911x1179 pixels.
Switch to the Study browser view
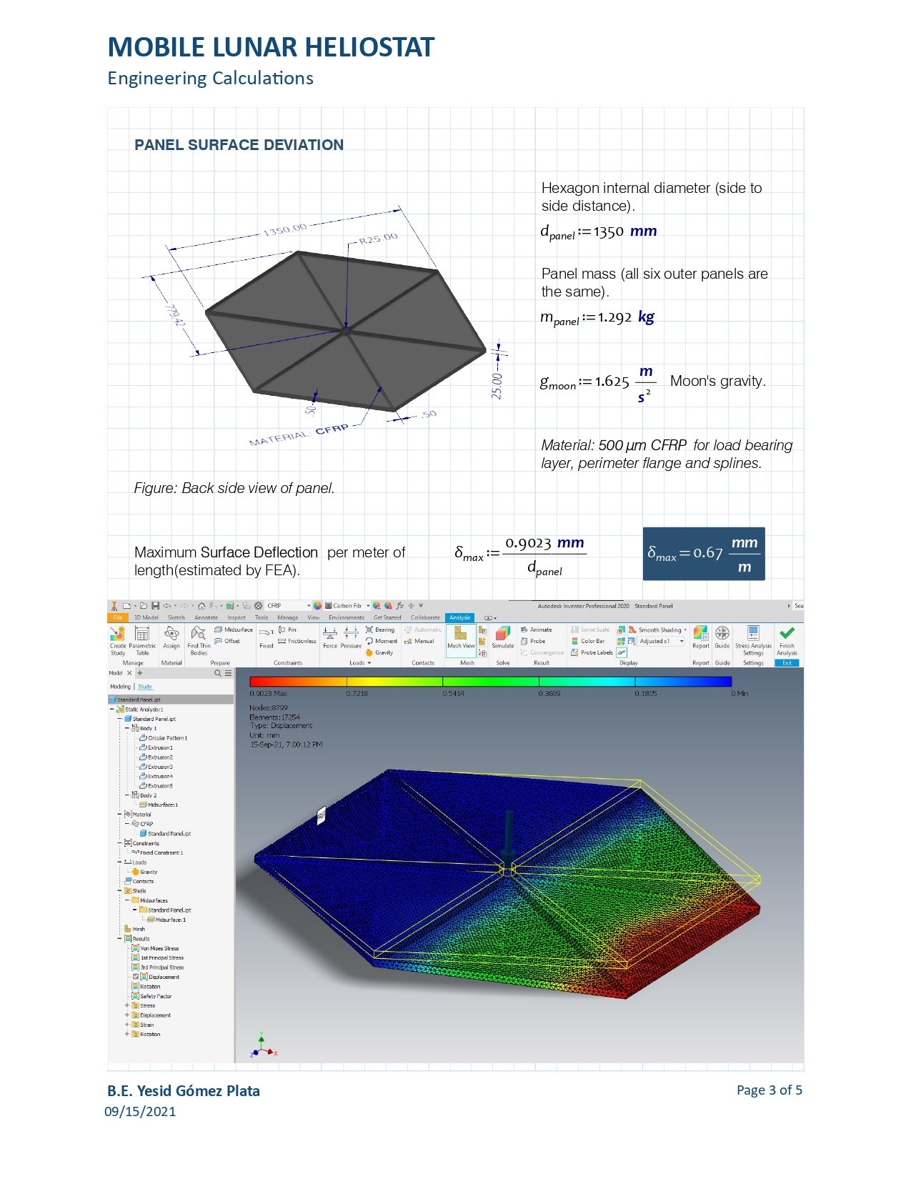pyautogui.click(x=145, y=687)
